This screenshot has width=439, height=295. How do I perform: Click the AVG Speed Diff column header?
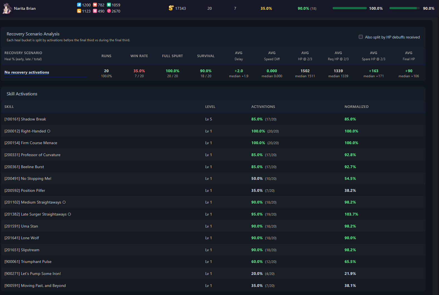(x=272, y=56)
